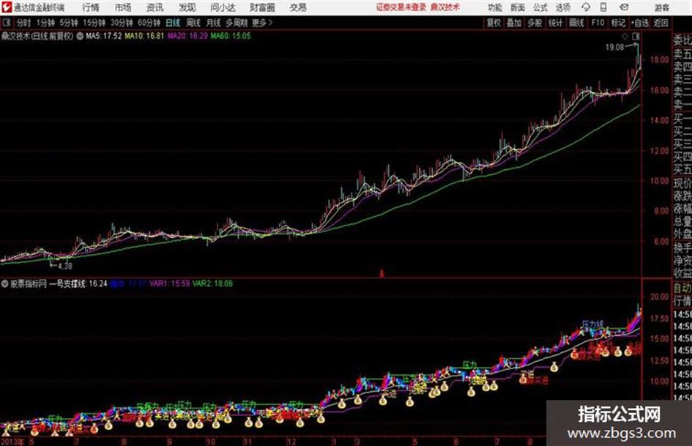This screenshot has width=692, height=446.
Task: Switch to 1分钟 period
Action: [45, 23]
